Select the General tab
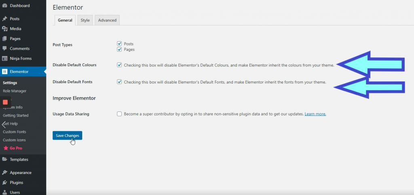The image size is (414, 195). pos(65,20)
